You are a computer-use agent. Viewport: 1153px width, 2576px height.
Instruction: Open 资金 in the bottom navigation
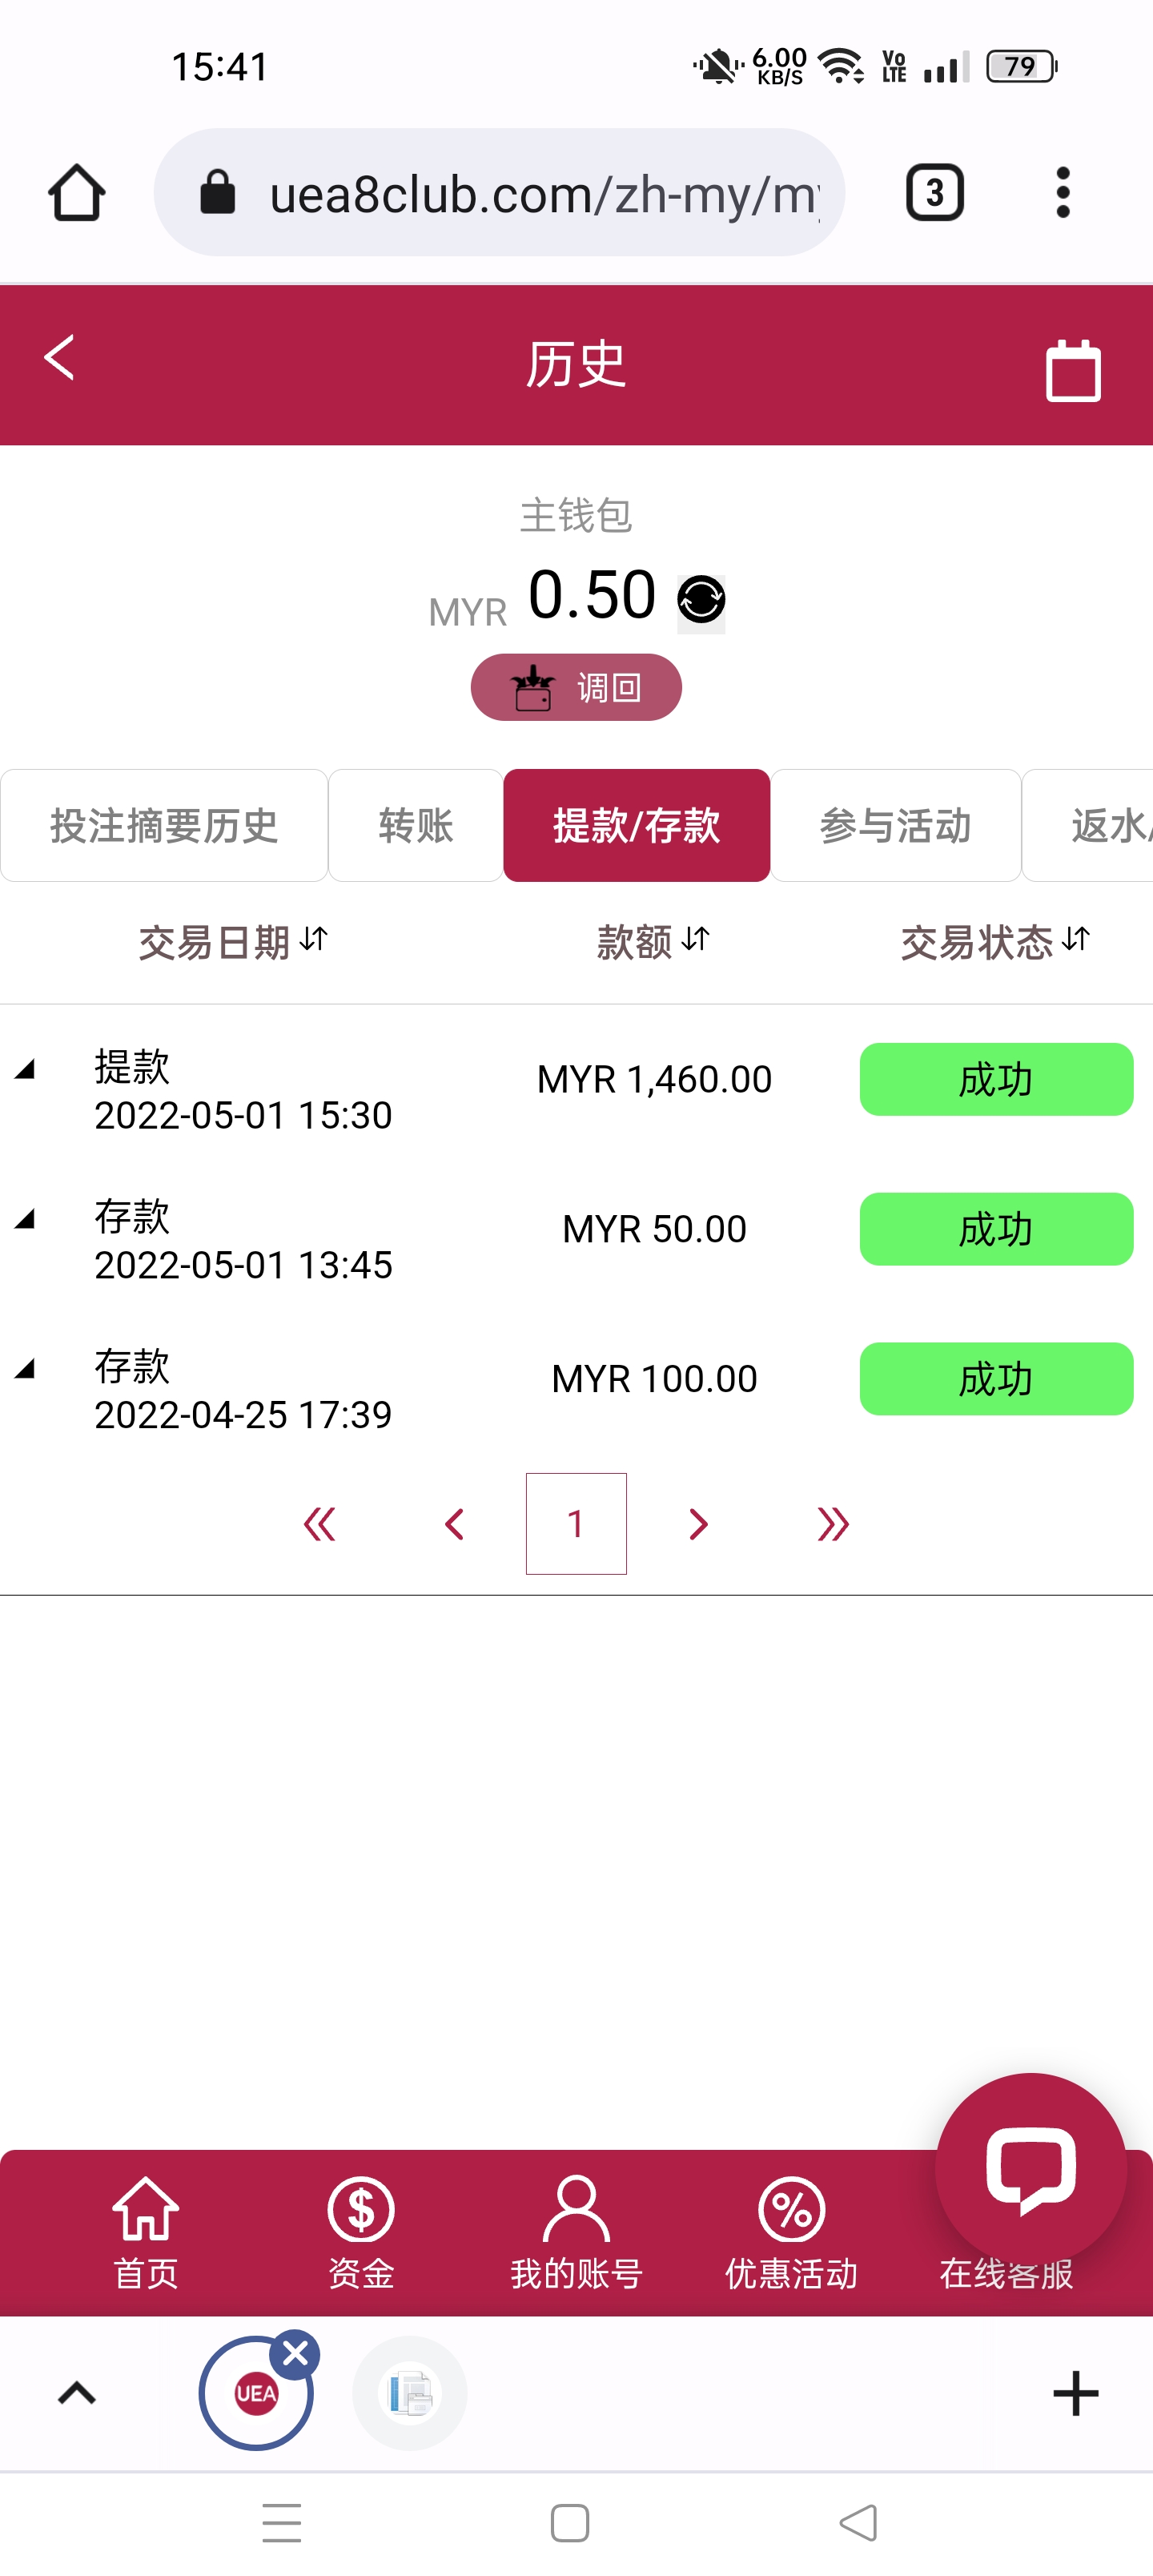click(361, 2231)
